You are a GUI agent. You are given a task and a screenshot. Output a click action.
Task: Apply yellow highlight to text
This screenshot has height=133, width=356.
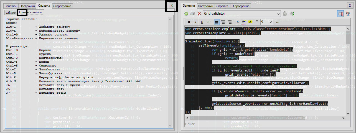[x=250, y=22]
